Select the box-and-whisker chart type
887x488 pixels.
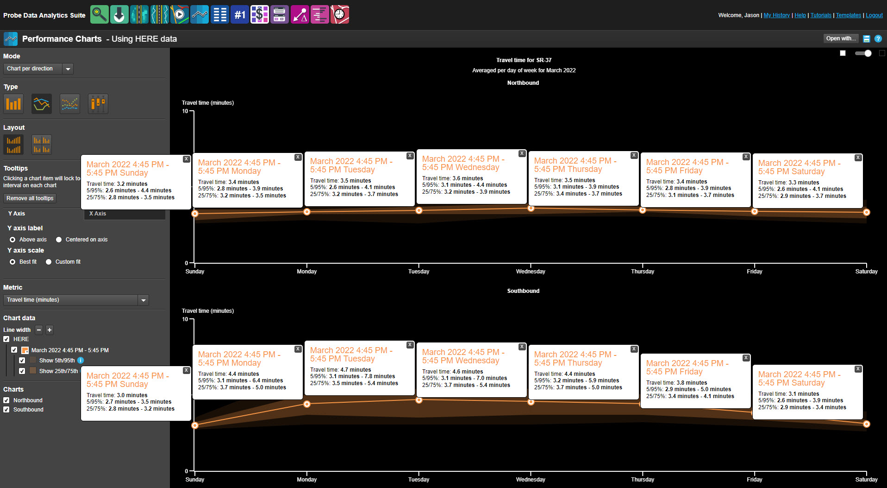pos(98,104)
